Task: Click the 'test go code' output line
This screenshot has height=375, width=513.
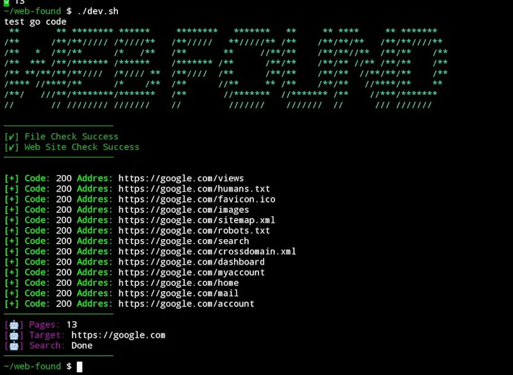Action: click(x=35, y=22)
